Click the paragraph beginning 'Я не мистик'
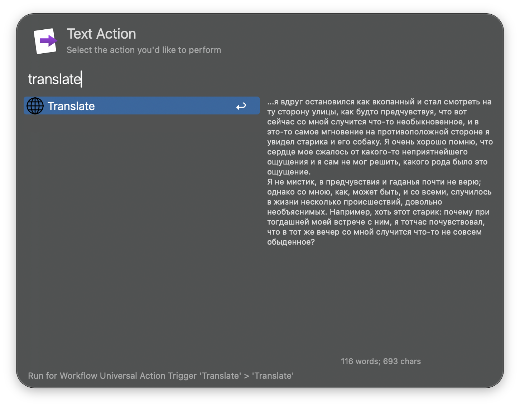Image resolution: width=520 pixels, height=407 pixels. point(374,182)
